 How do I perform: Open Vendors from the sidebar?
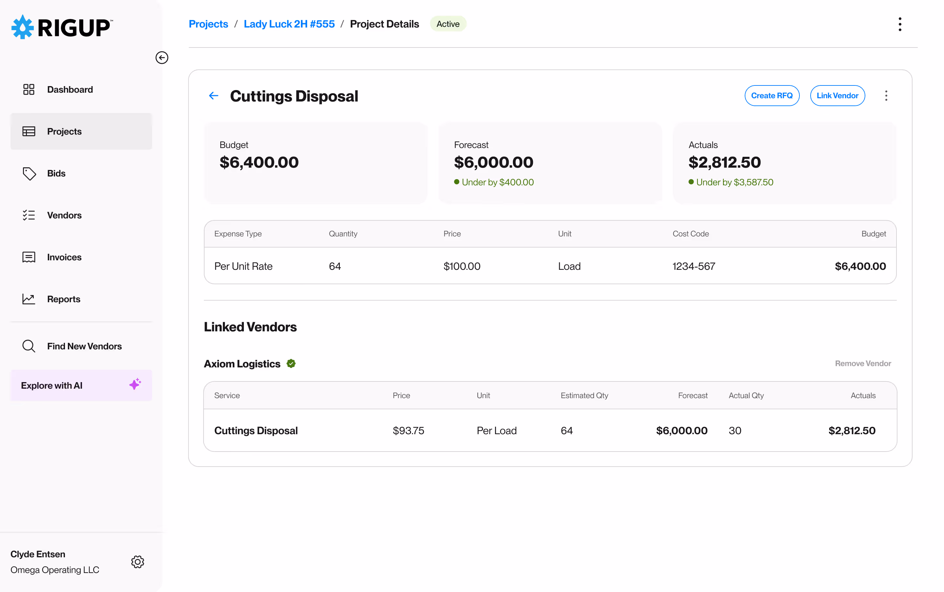(81, 215)
